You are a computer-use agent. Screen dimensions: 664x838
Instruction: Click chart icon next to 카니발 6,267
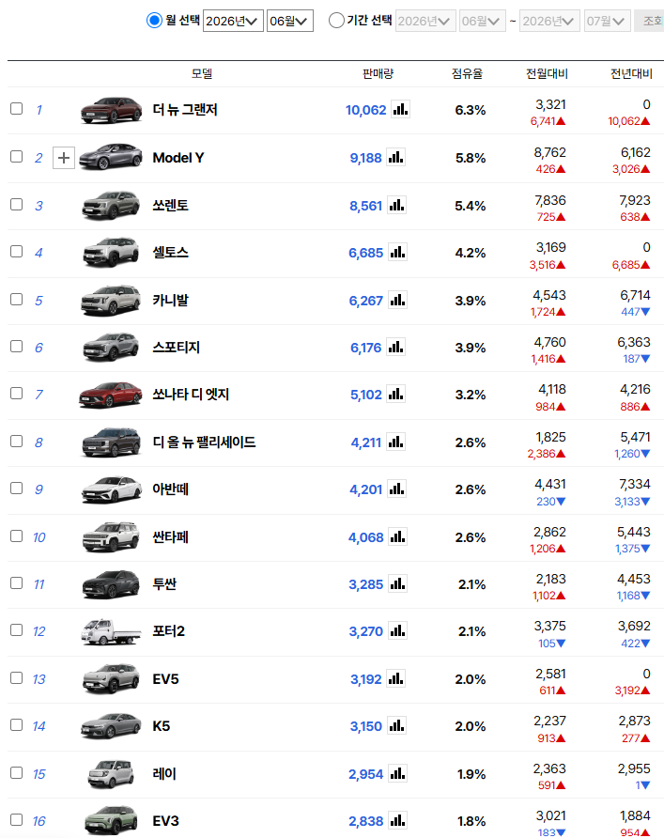point(397,300)
